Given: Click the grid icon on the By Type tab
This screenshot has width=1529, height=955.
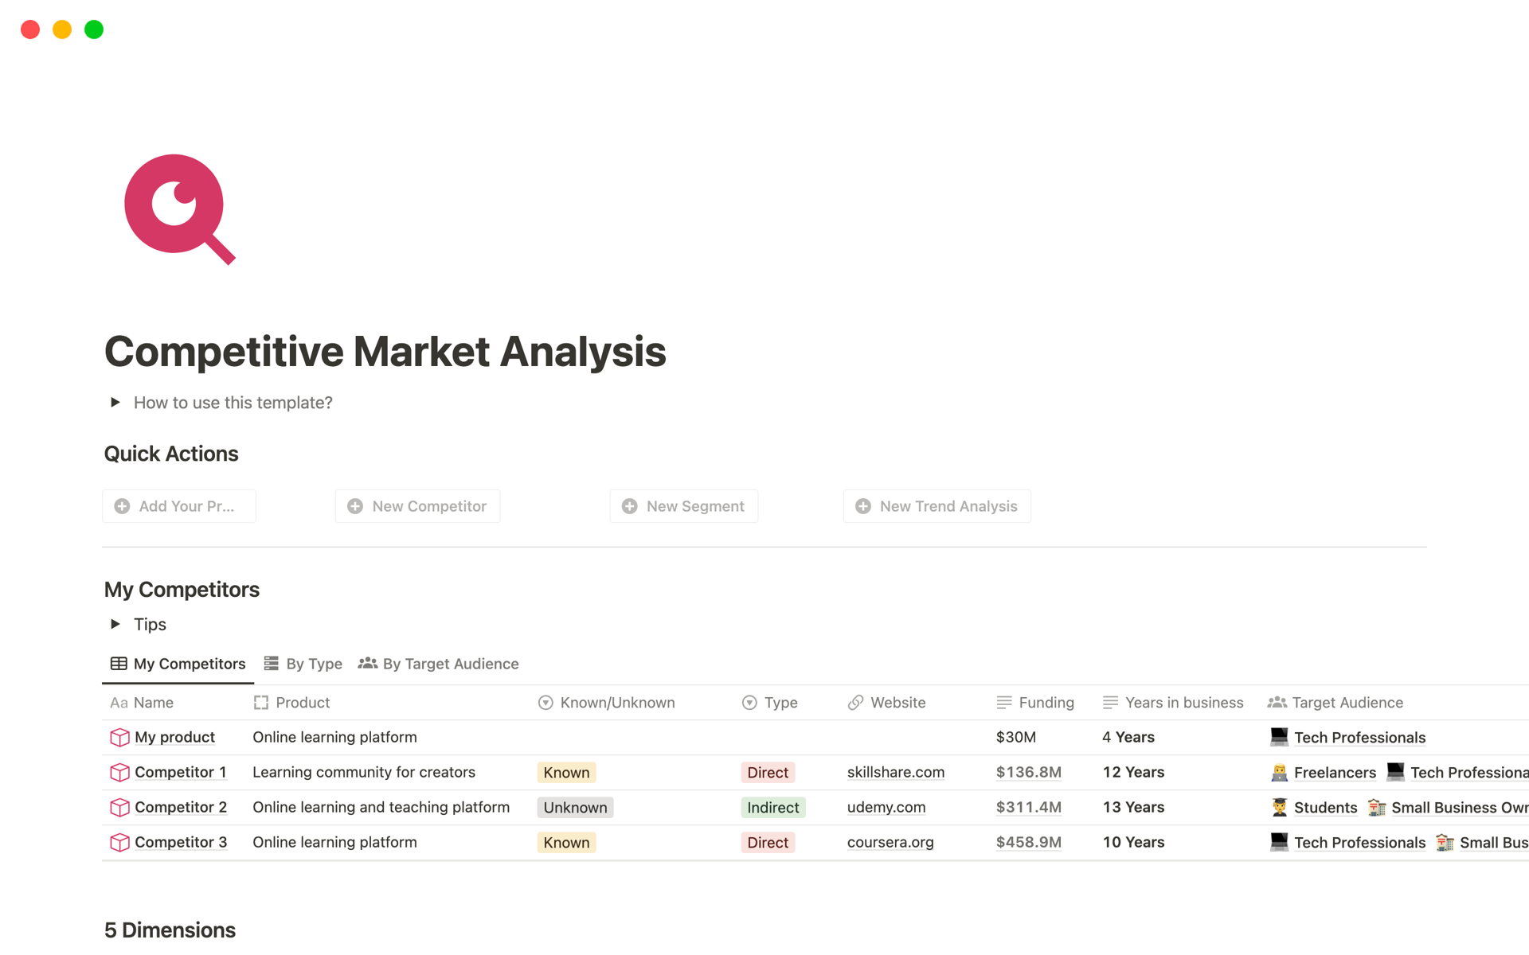Looking at the screenshot, I should tap(271, 663).
